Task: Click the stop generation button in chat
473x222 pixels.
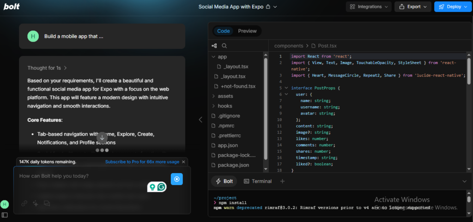Action: point(177,179)
